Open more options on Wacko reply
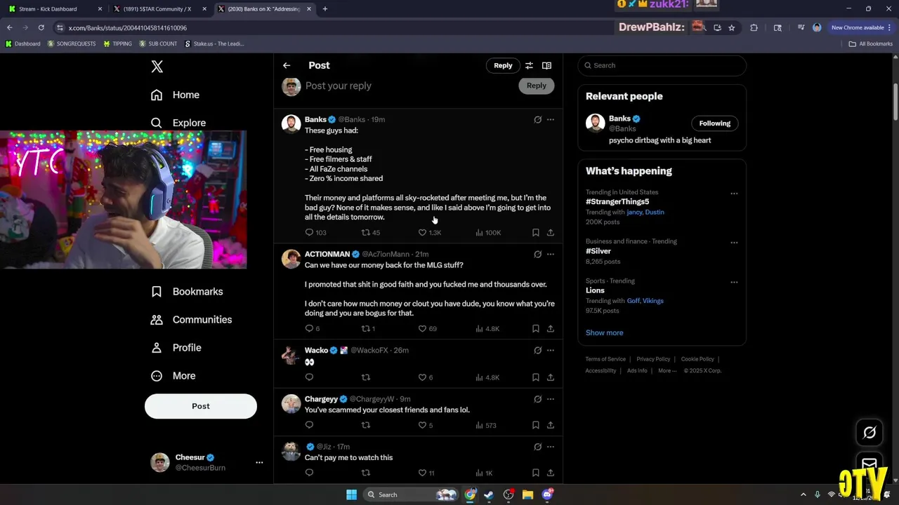Viewport: 899px width, 505px height. click(551, 351)
